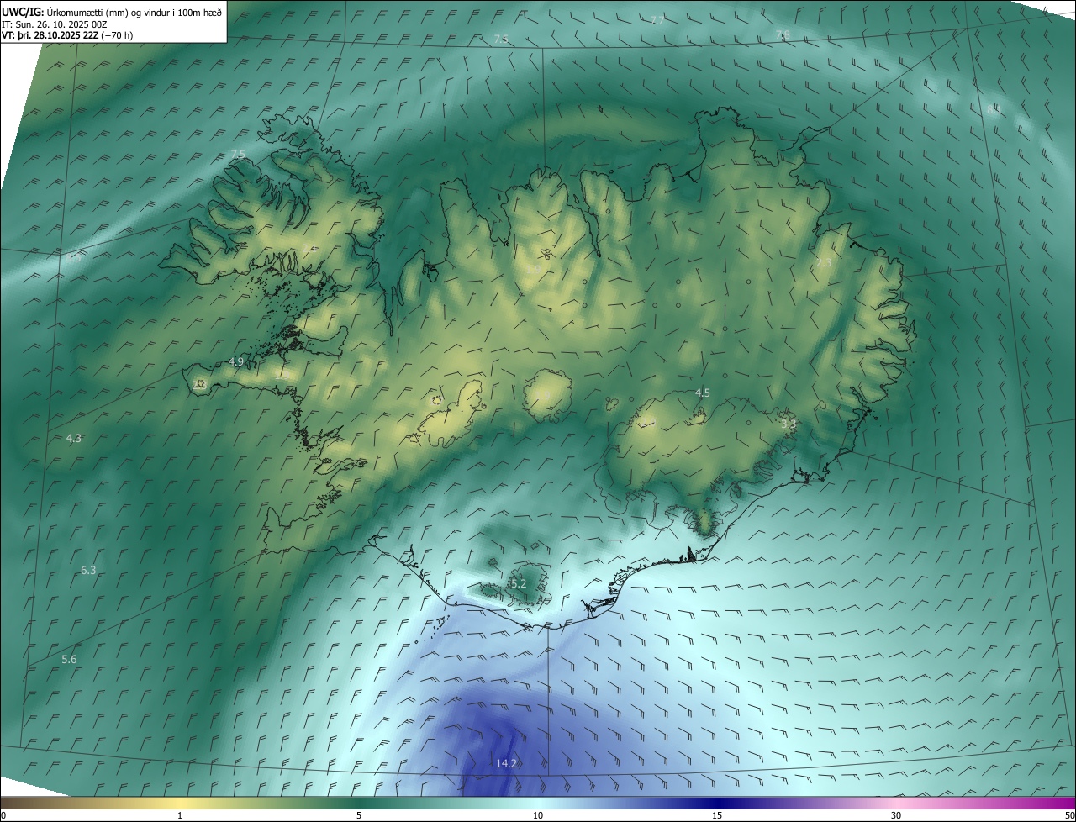Click the 2.6 value on Snæfellsnes peninsula
Viewport: 1076px width, 822px height.
tap(199, 384)
